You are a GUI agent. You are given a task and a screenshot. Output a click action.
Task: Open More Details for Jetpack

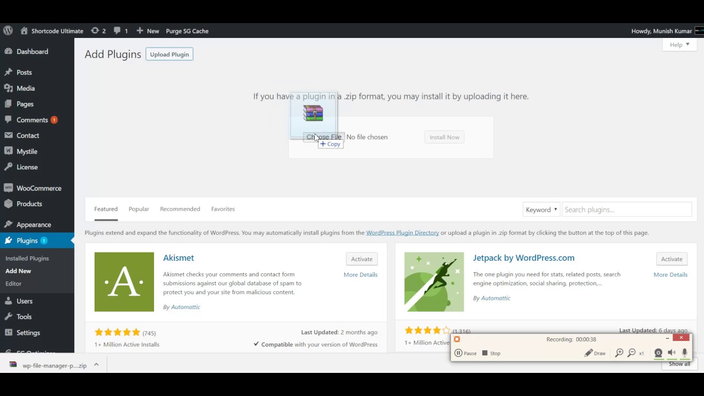pos(670,274)
